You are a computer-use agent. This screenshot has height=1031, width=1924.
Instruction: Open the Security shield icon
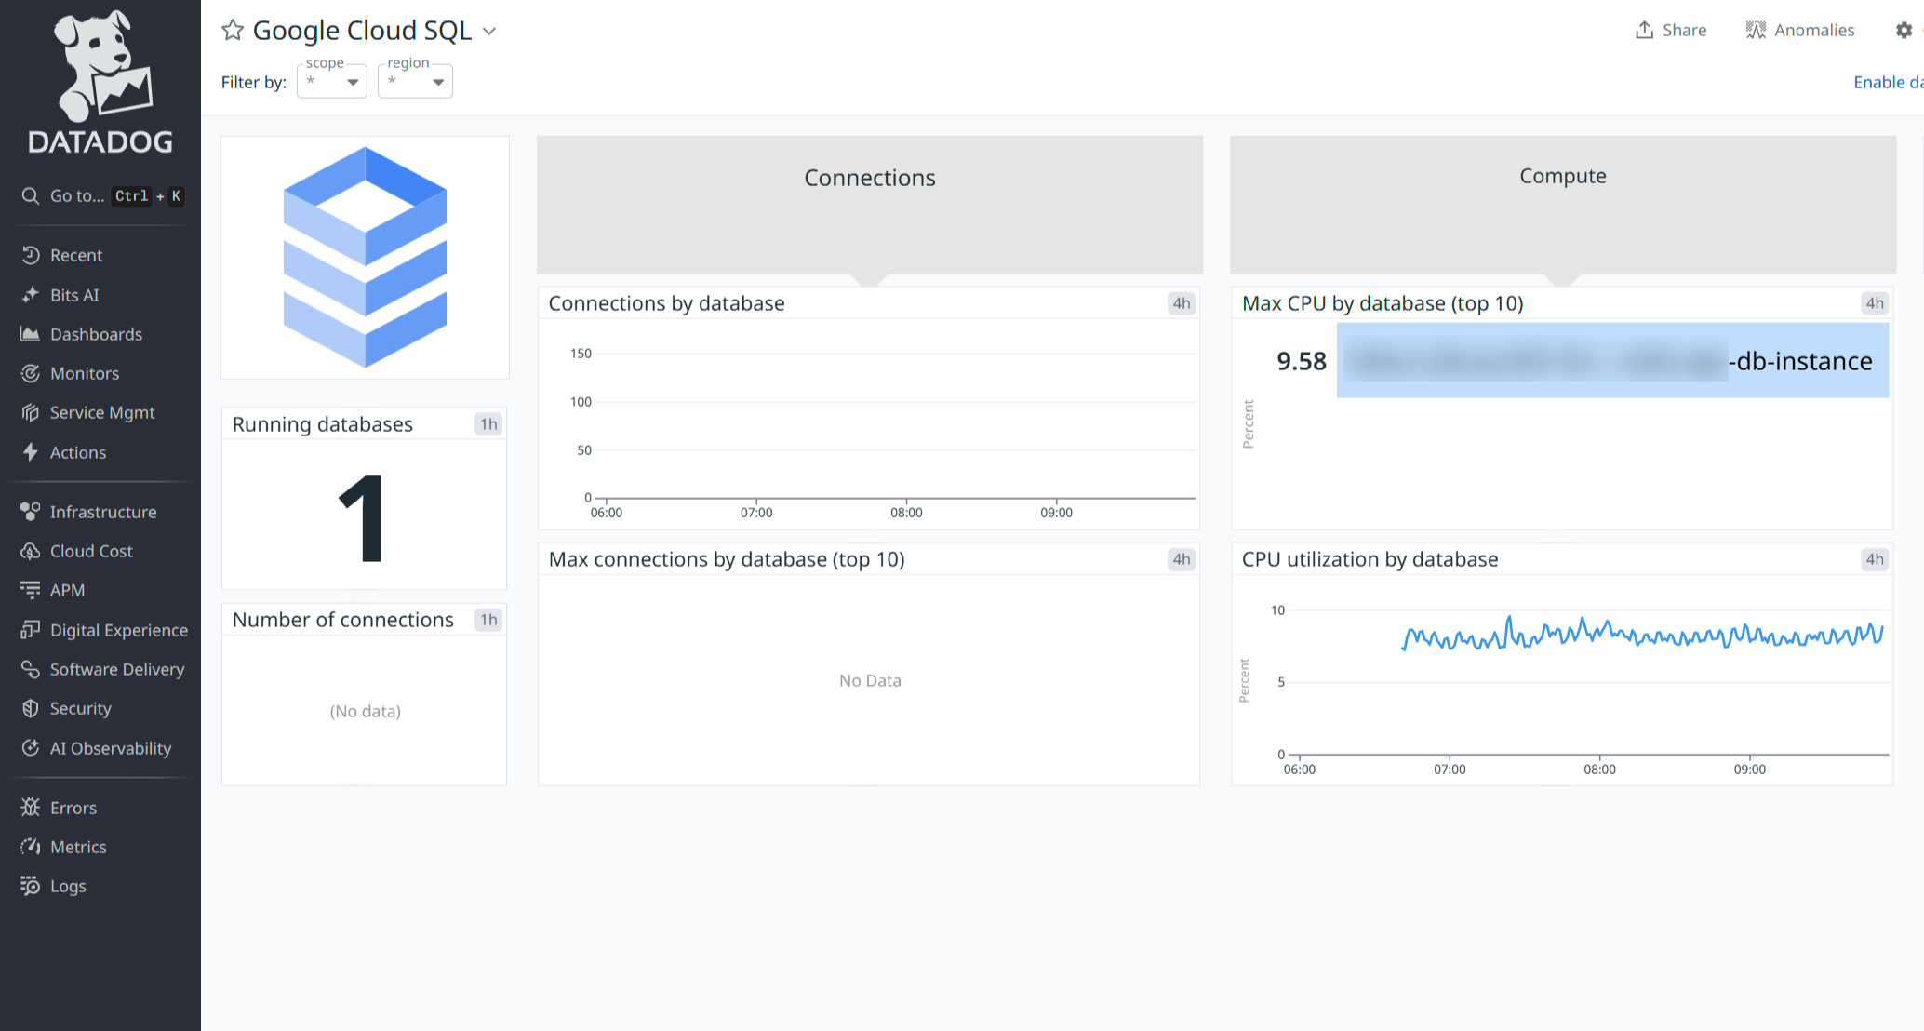[x=31, y=708]
